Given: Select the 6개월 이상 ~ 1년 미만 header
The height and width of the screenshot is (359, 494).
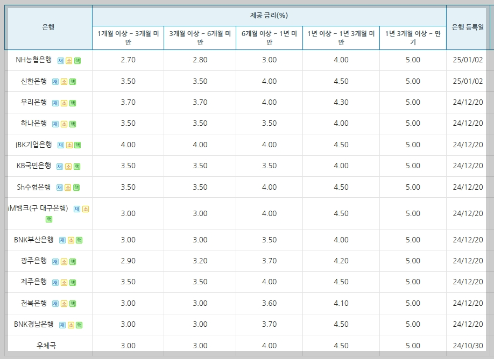Looking at the screenshot, I should (x=270, y=38).
